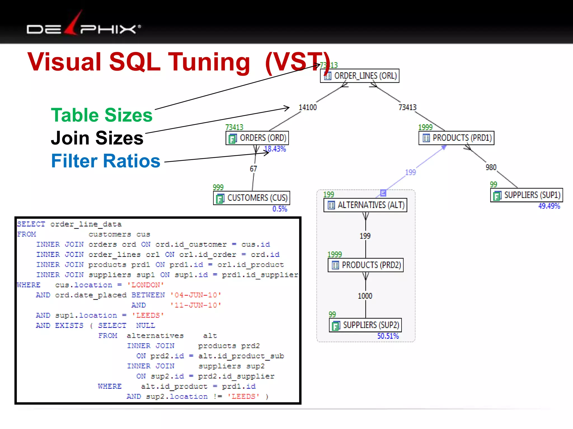The image size is (573, 429).
Task: Select the SUPPLIERS (SUP1) node label
Action: pos(532,195)
